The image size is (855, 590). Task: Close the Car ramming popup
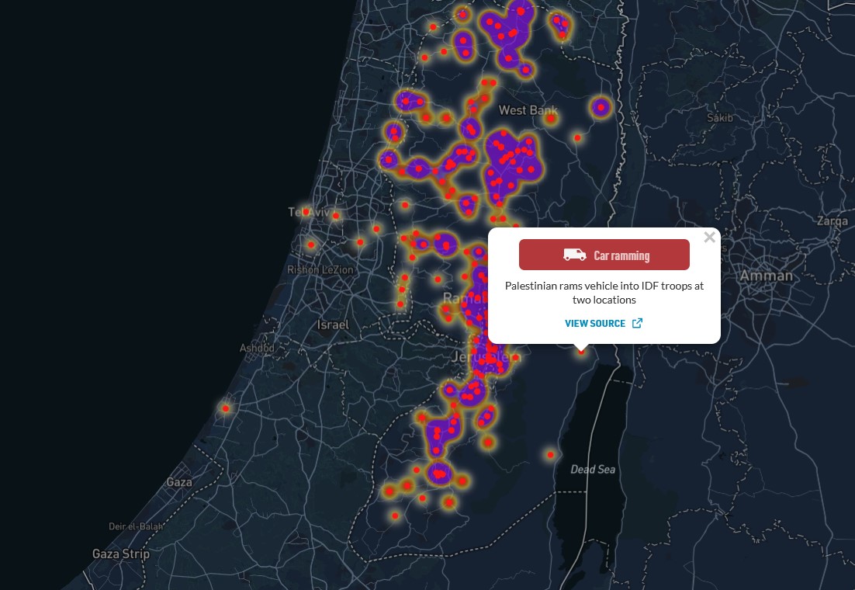tap(709, 238)
